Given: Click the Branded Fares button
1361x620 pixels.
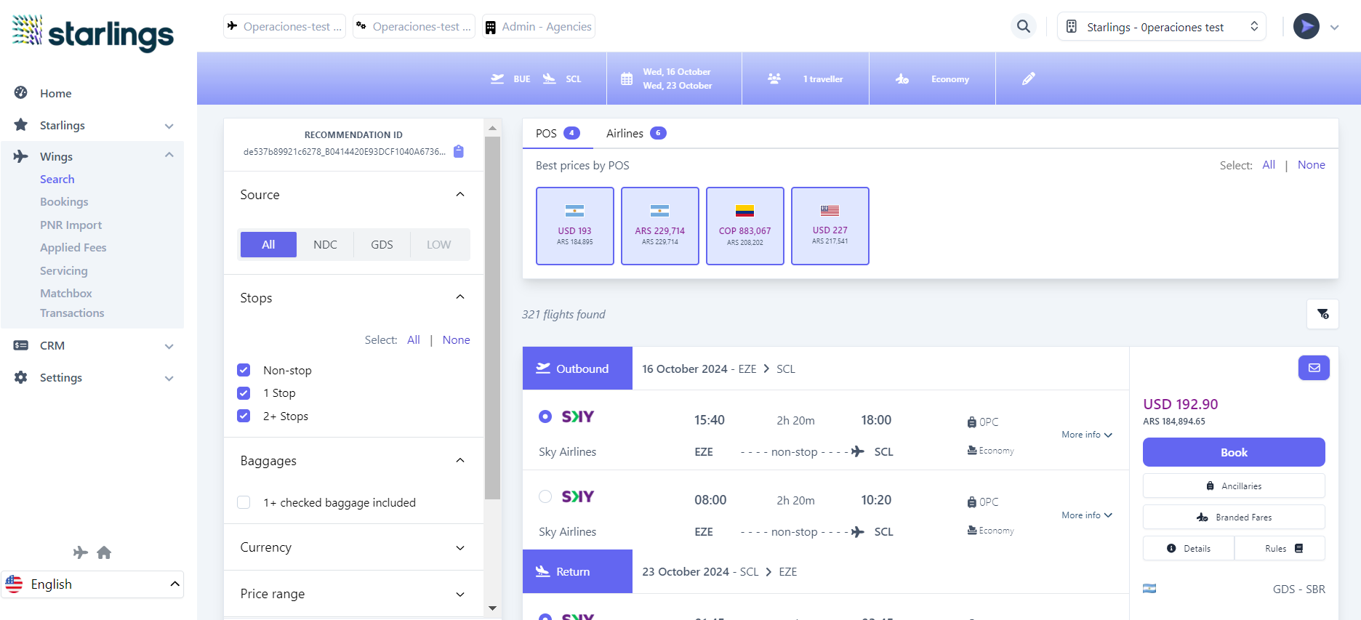Looking at the screenshot, I should coord(1233,517).
